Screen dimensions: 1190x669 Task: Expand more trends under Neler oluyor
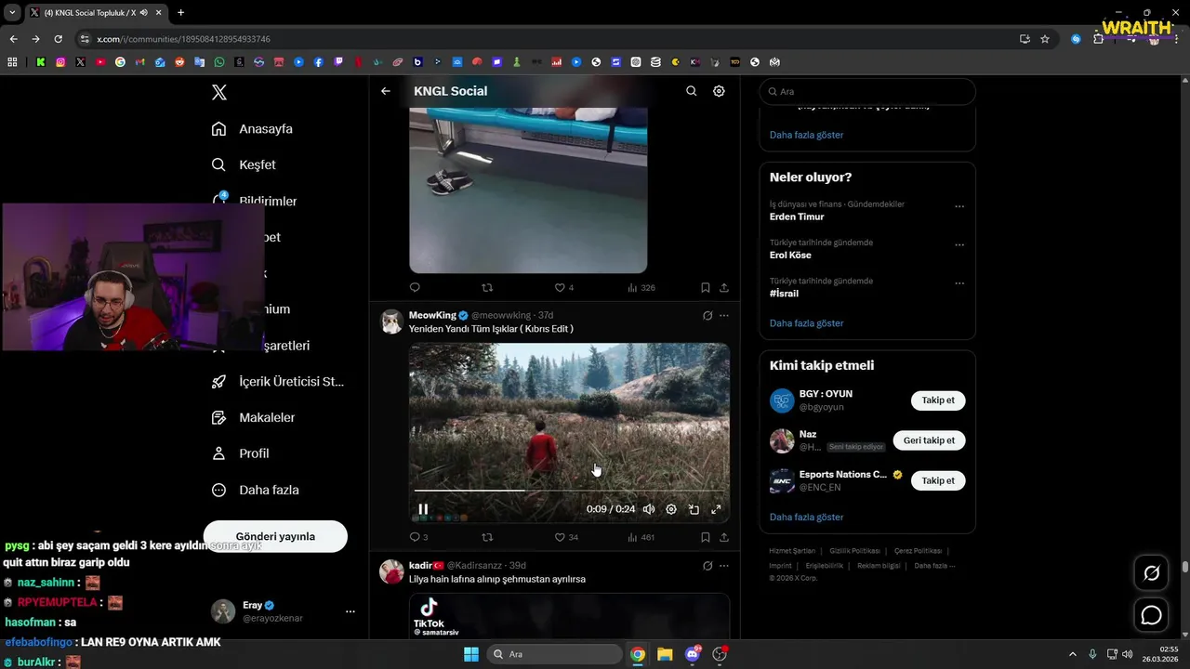pos(806,323)
